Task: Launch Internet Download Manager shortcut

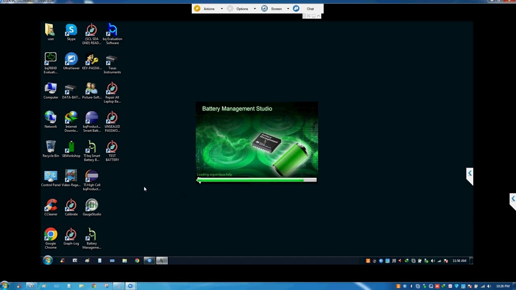Action: click(71, 122)
